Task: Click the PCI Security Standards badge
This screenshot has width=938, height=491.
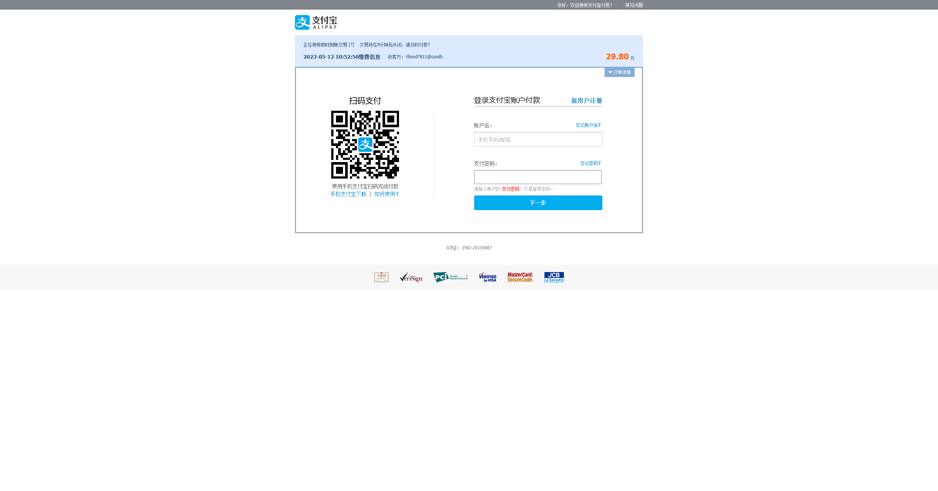Action: coord(450,277)
